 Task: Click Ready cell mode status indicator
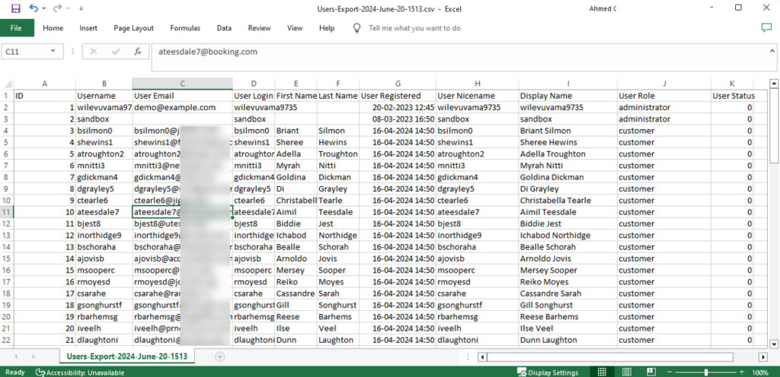(x=14, y=372)
